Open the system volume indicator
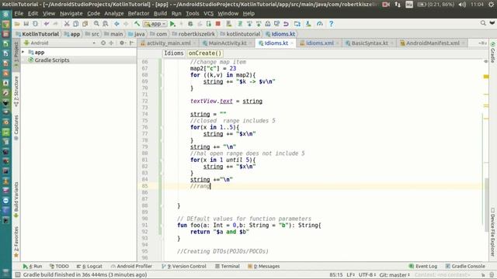The image size is (497, 279). tap(462, 5)
